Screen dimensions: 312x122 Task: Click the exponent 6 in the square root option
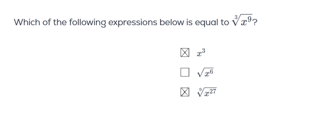click(211, 72)
